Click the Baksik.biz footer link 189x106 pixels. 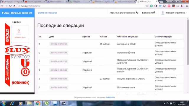click(110, 97)
